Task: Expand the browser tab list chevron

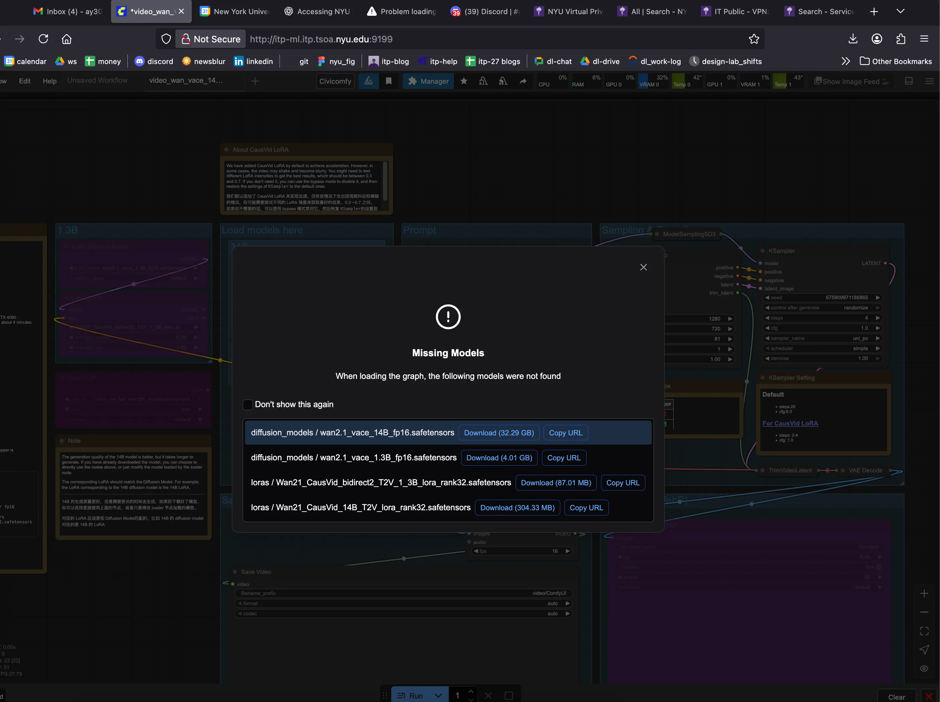Action: pos(900,11)
